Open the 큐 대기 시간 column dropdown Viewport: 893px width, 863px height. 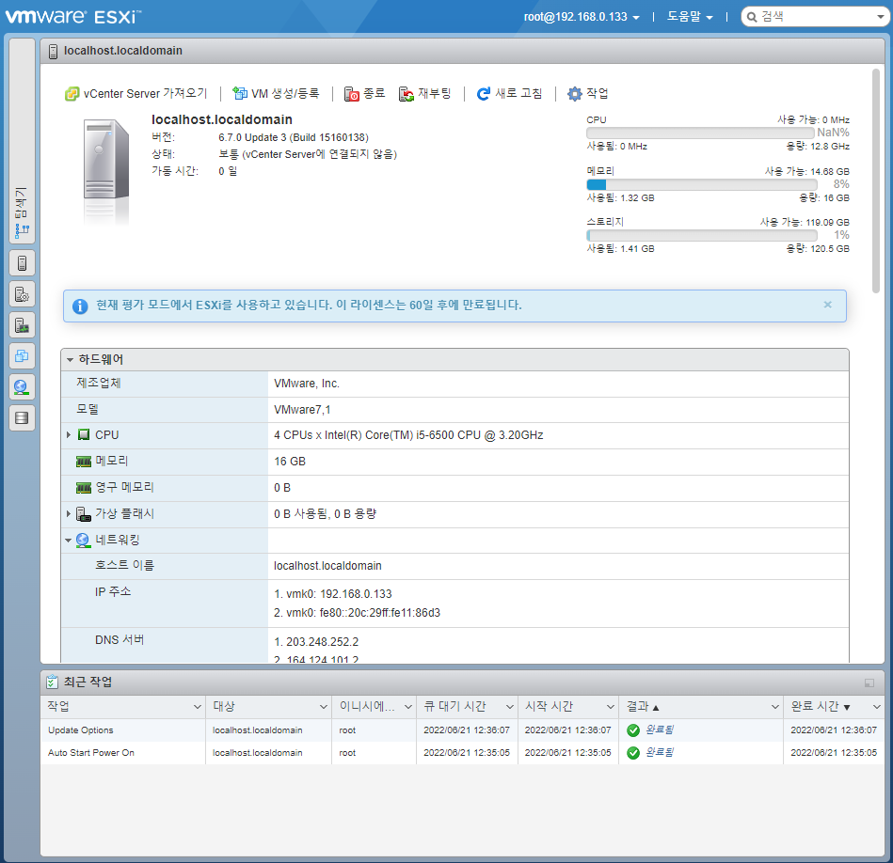(x=510, y=707)
